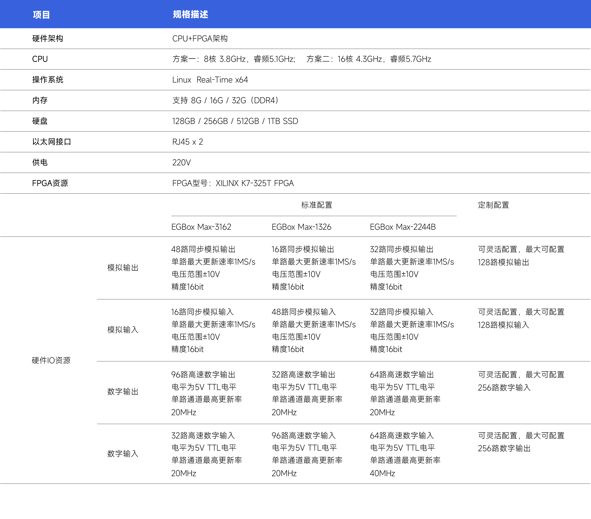Click the FPGA资源 row label
Viewport: 591px width, 519px height.
click(50, 183)
